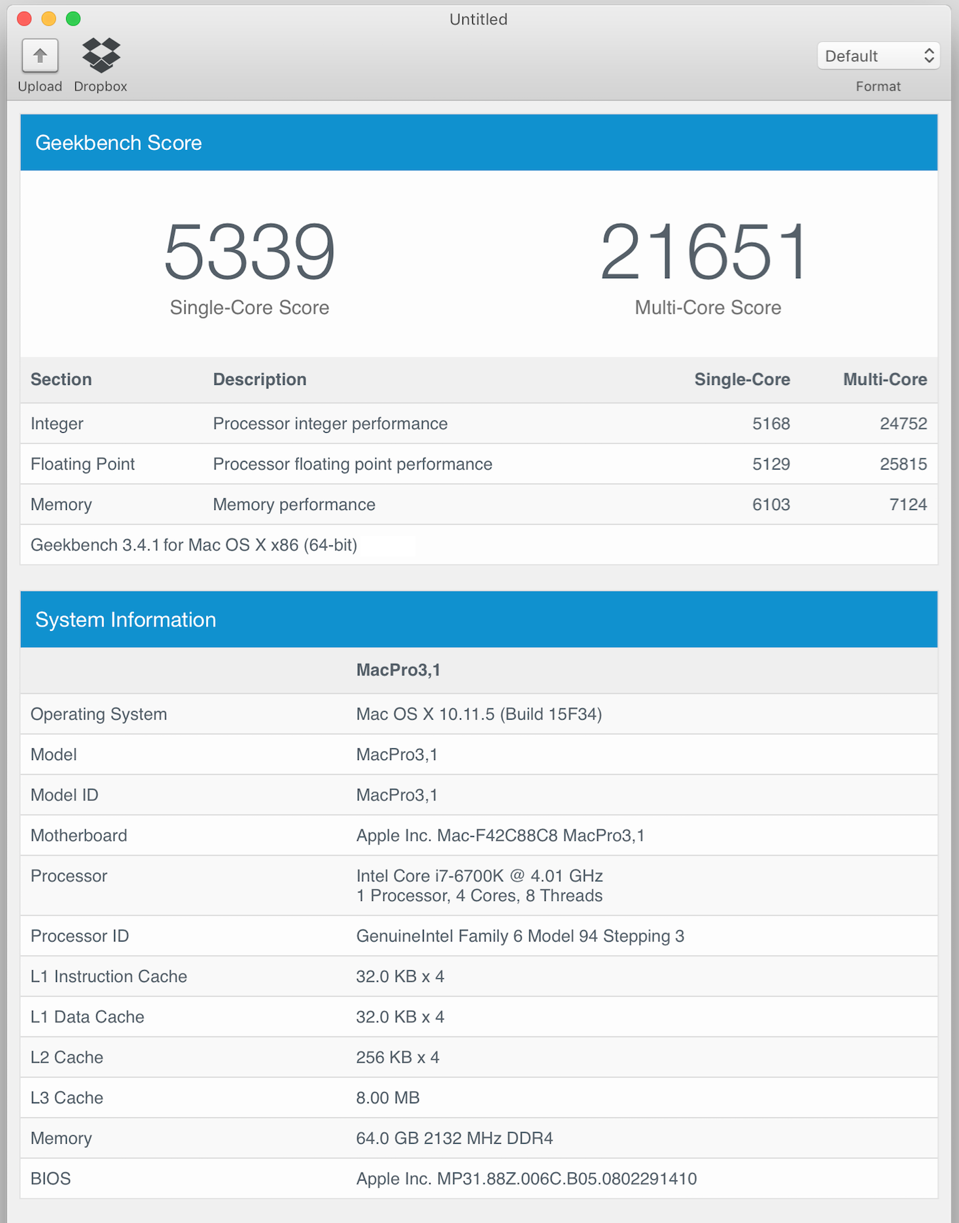Screen dimensions: 959x1223
Task: Close the window with red button
Action: [x=24, y=18]
